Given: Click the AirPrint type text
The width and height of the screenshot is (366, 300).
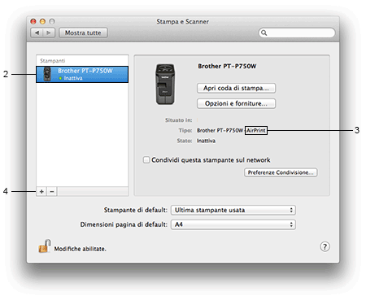Looking at the screenshot, I should pos(256,130).
